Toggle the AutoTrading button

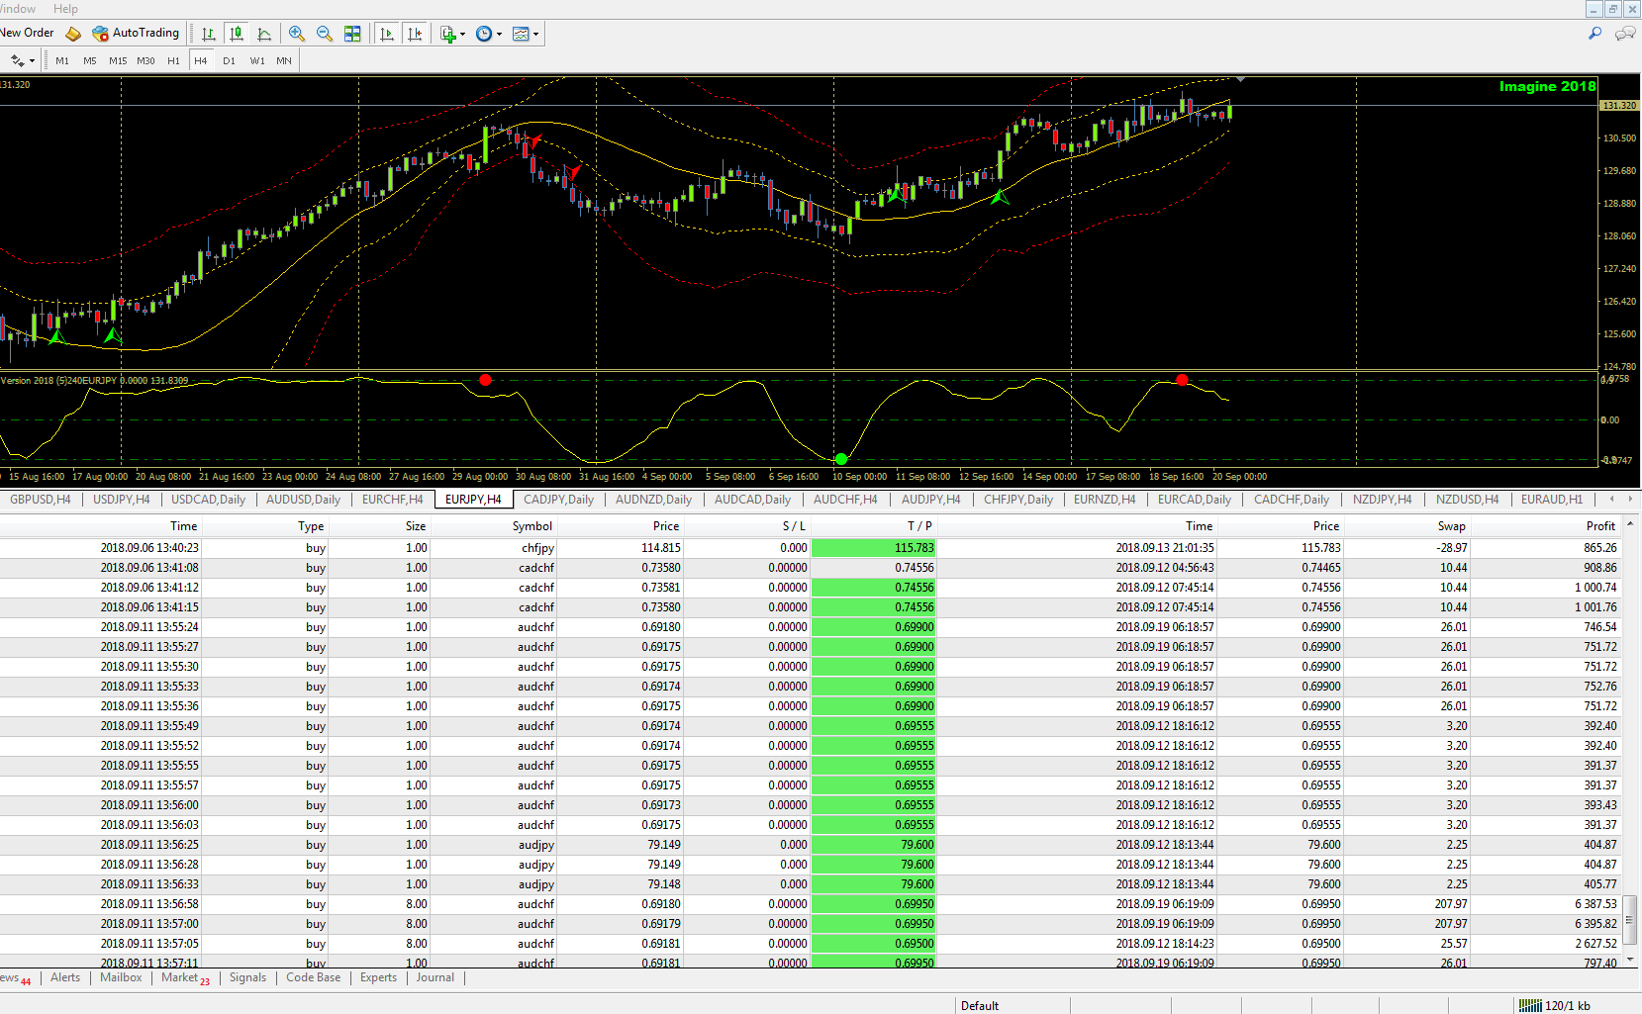(x=136, y=33)
